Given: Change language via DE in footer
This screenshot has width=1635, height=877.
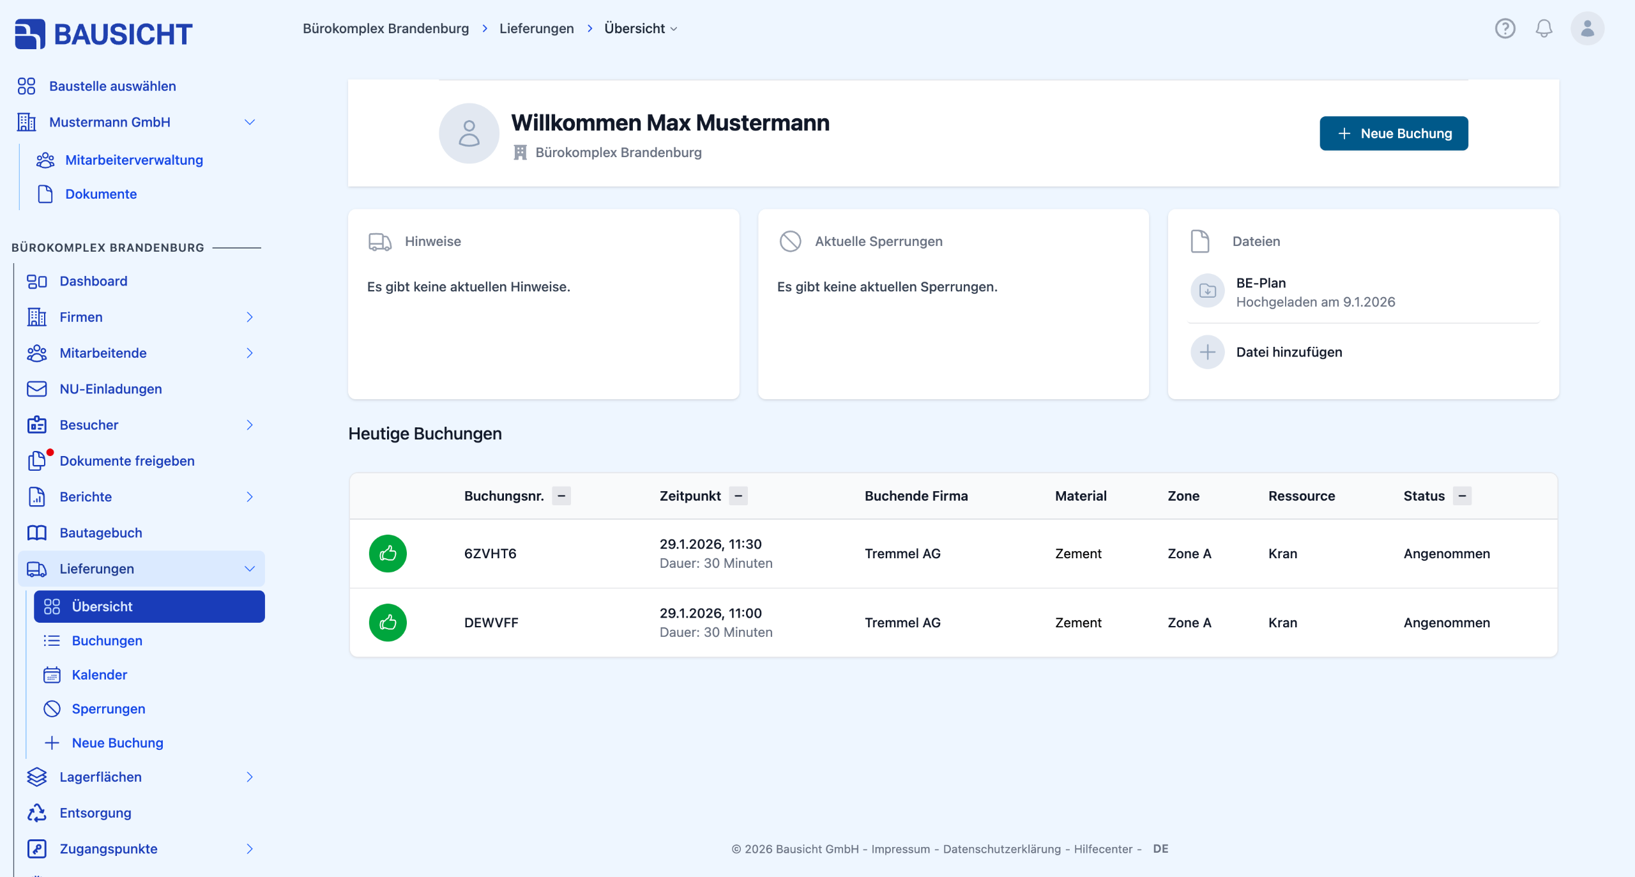Looking at the screenshot, I should tap(1160, 849).
